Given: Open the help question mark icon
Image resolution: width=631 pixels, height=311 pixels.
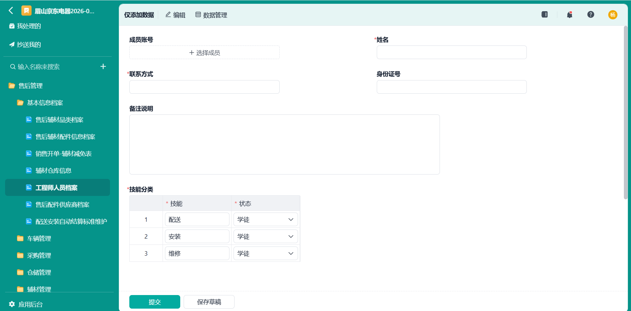Looking at the screenshot, I should (591, 15).
